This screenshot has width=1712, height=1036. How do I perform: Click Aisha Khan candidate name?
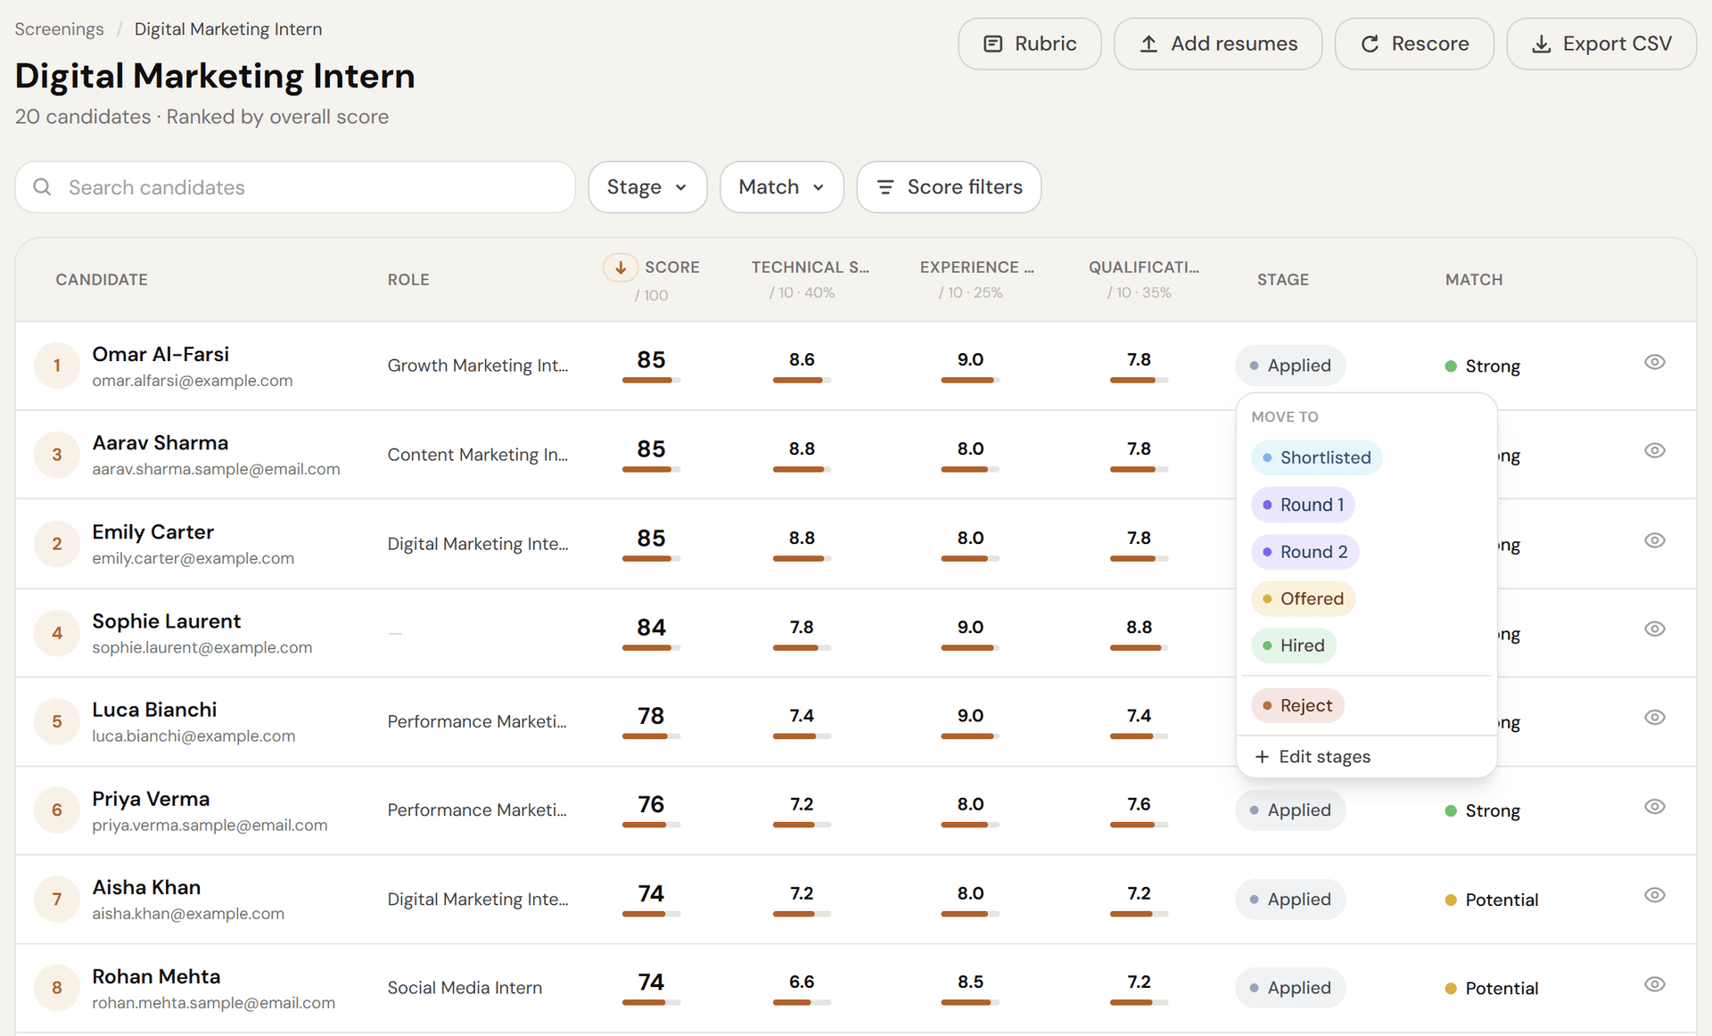[x=146, y=887]
